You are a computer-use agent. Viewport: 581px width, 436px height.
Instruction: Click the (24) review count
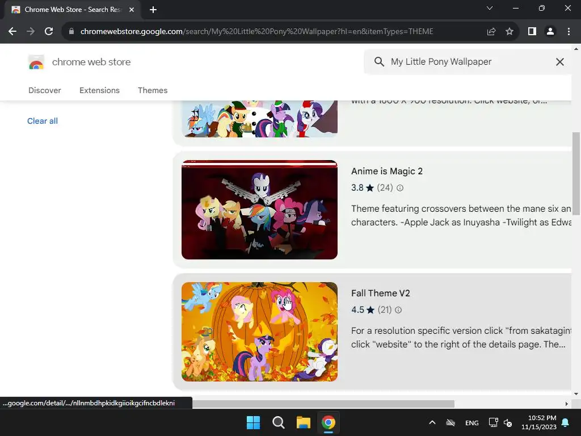pyautogui.click(x=385, y=188)
